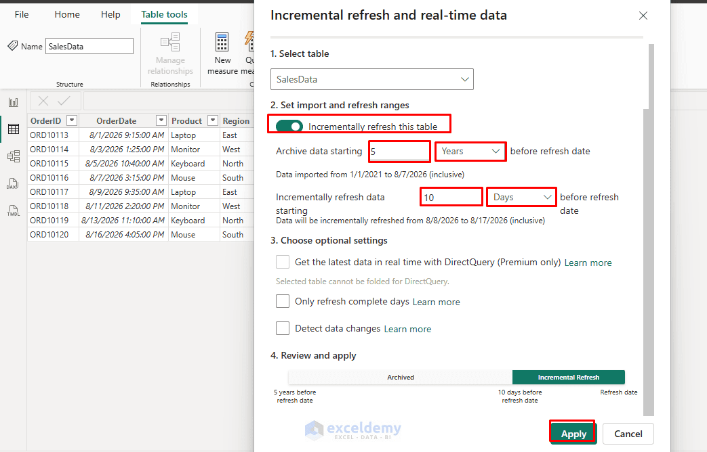The height and width of the screenshot is (452, 707).
Task: Open the Help ribbon tab
Action: 110,14
